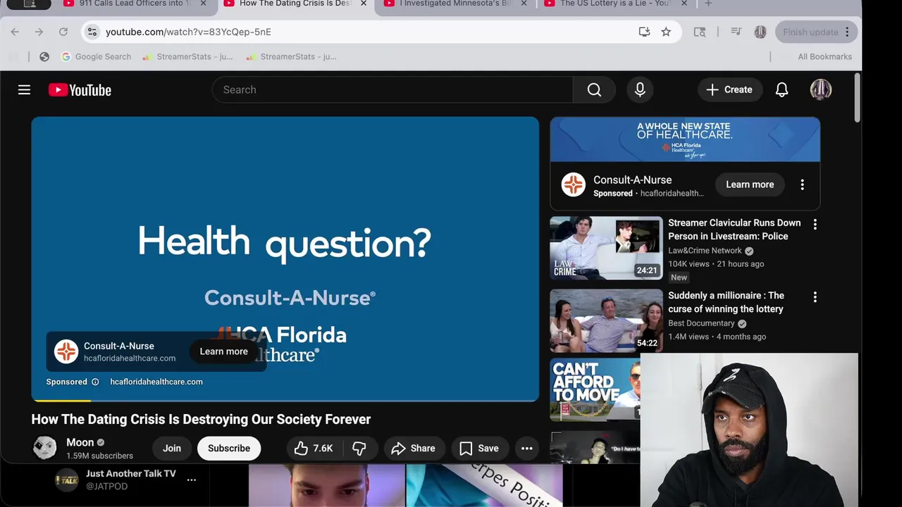Open Suddenly a millionaire video thumbnail
The image size is (902, 507).
pos(606,320)
